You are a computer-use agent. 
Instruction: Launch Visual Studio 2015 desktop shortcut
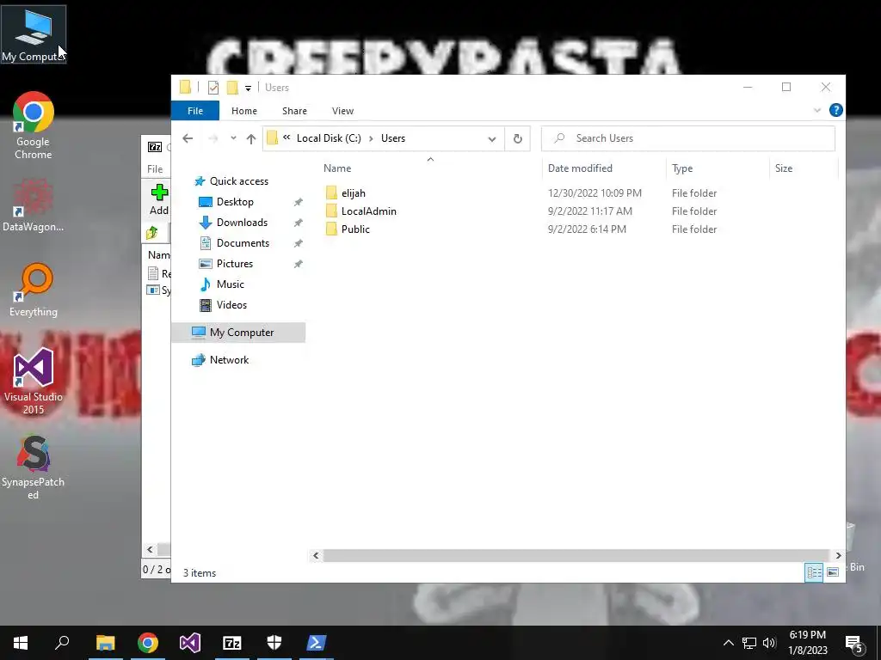(x=34, y=381)
